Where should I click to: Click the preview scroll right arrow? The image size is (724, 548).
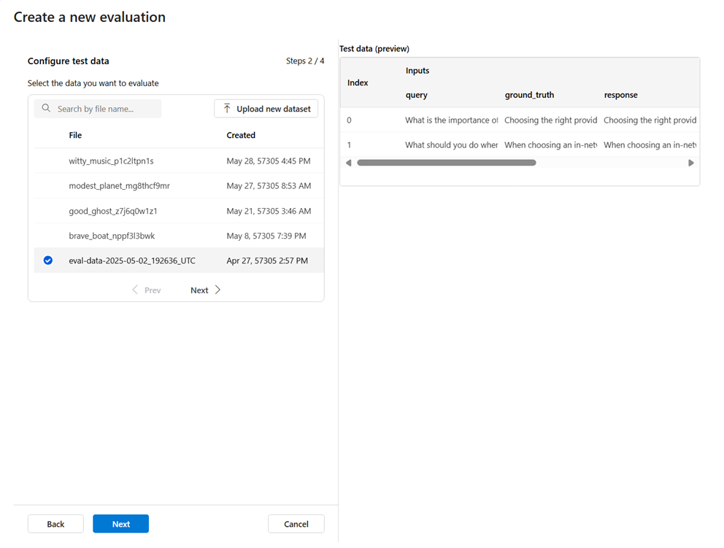pyautogui.click(x=691, y=163)
